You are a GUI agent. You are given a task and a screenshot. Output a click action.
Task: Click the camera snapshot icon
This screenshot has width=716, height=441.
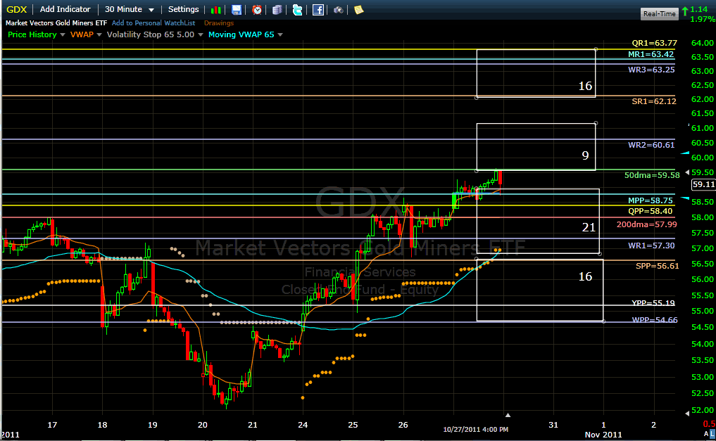(x=339, y=10)
